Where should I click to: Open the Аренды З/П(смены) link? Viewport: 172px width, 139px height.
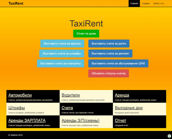(x=81, y=120)
